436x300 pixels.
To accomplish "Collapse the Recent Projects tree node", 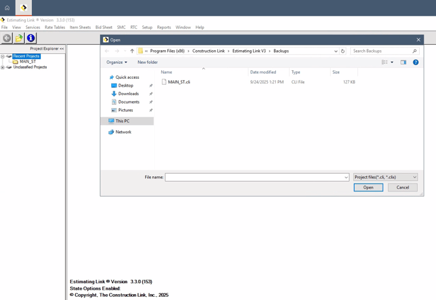I will 3,57.
